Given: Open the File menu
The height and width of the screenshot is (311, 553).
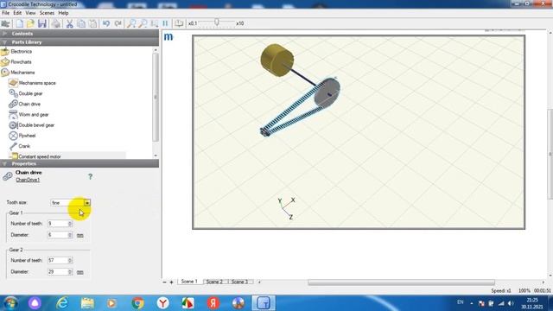Looking at the screenshot, I should pyautogui.click(x=6, y=13).
